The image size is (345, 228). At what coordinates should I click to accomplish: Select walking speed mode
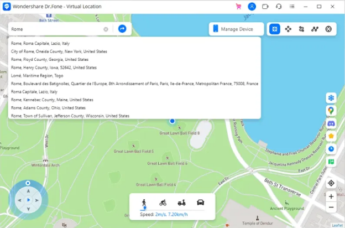144,203
